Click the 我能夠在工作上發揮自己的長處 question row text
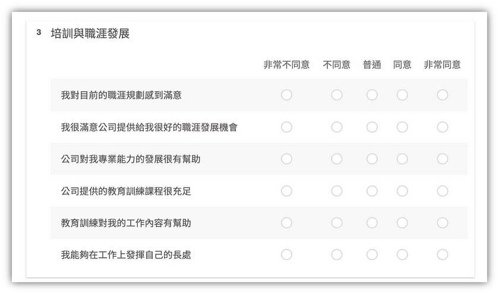The height and width of the screenshot is (294, 499). (126, 255)
